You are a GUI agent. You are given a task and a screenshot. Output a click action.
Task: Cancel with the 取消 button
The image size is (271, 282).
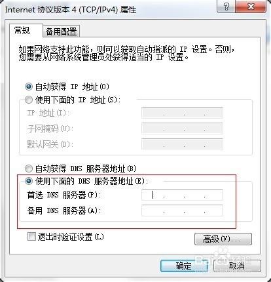tap(237, 266)
